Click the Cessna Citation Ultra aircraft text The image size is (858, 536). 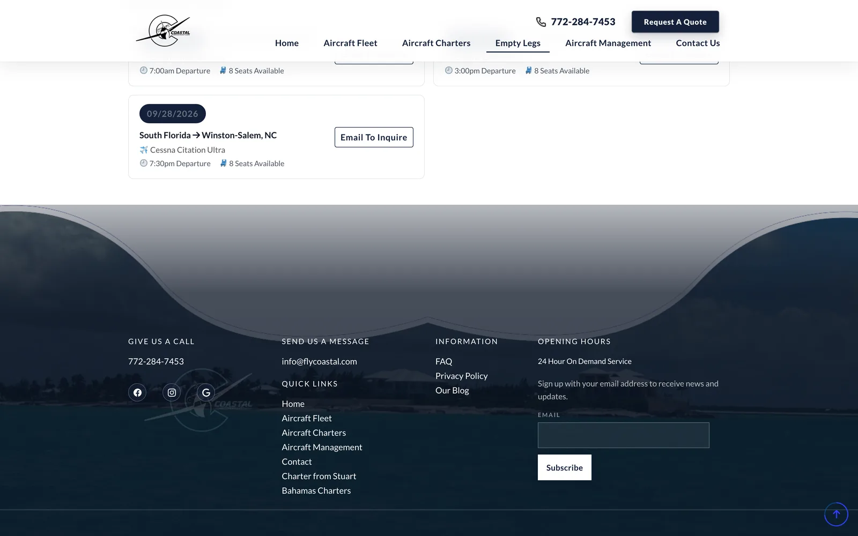tap(188, 150)
